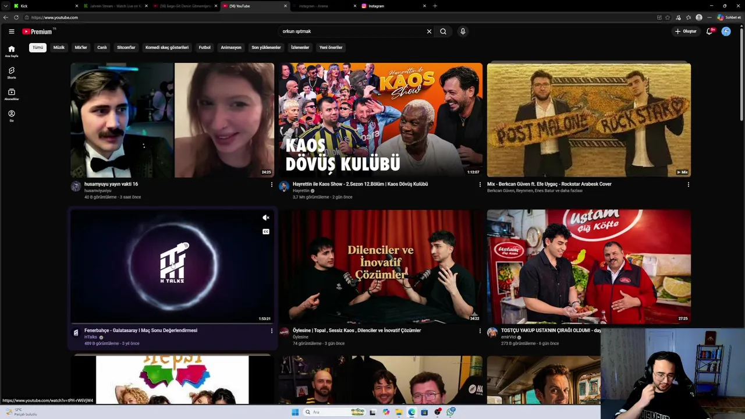Go to Ana Sayfa in sidebar
745x419 pixels.
tap(11, 52)
